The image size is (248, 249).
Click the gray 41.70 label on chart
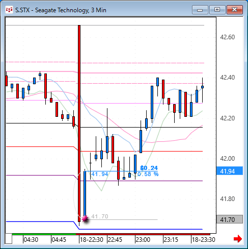click(100, 216)
